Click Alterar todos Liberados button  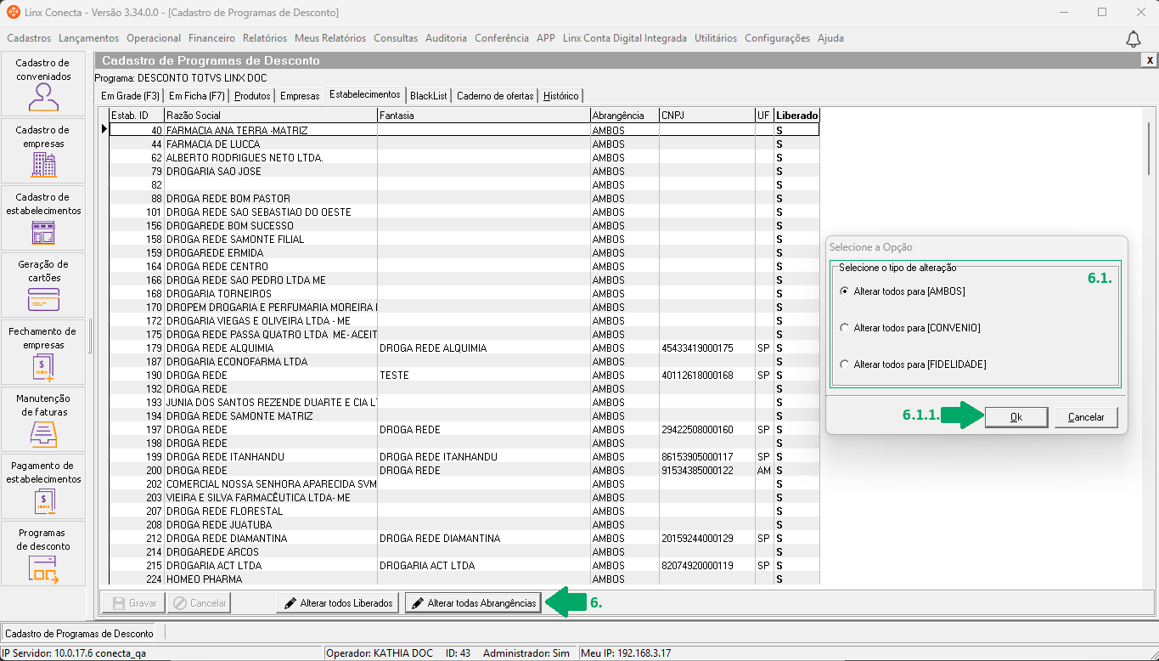point(338,603)
